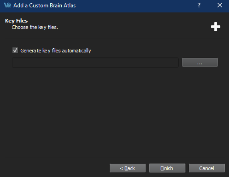Go to previous step with Back button
229x177 pixels.
pos(128,168)
